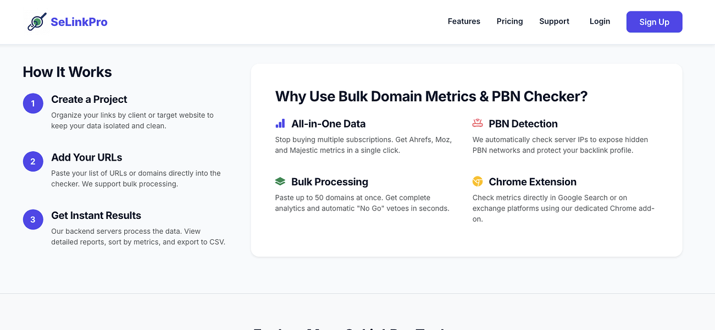Click the Chrome icon beside Chrome Extension
Screen dimensions: 715x330
point(478,182)
